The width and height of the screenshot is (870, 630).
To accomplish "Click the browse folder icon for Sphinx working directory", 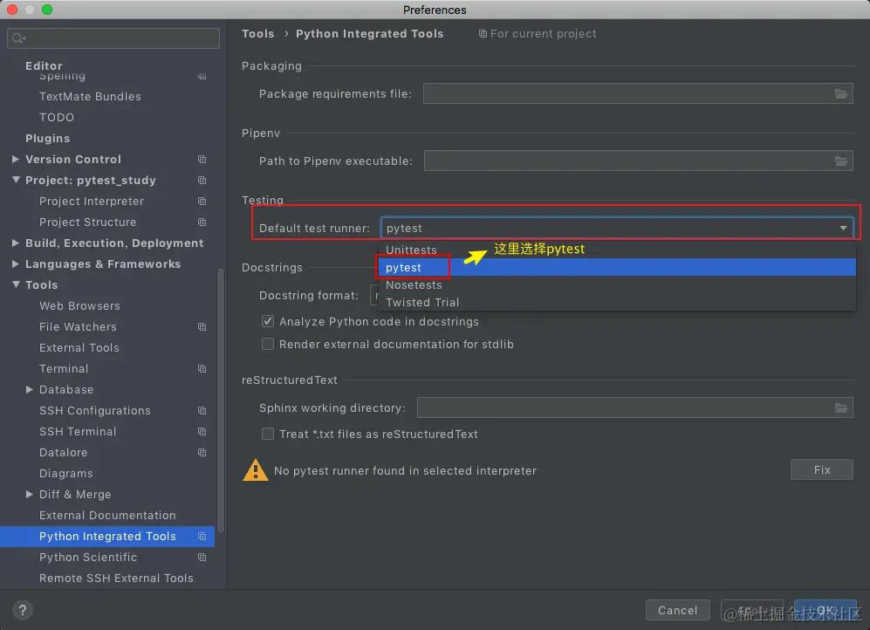I will coord(840,408).
